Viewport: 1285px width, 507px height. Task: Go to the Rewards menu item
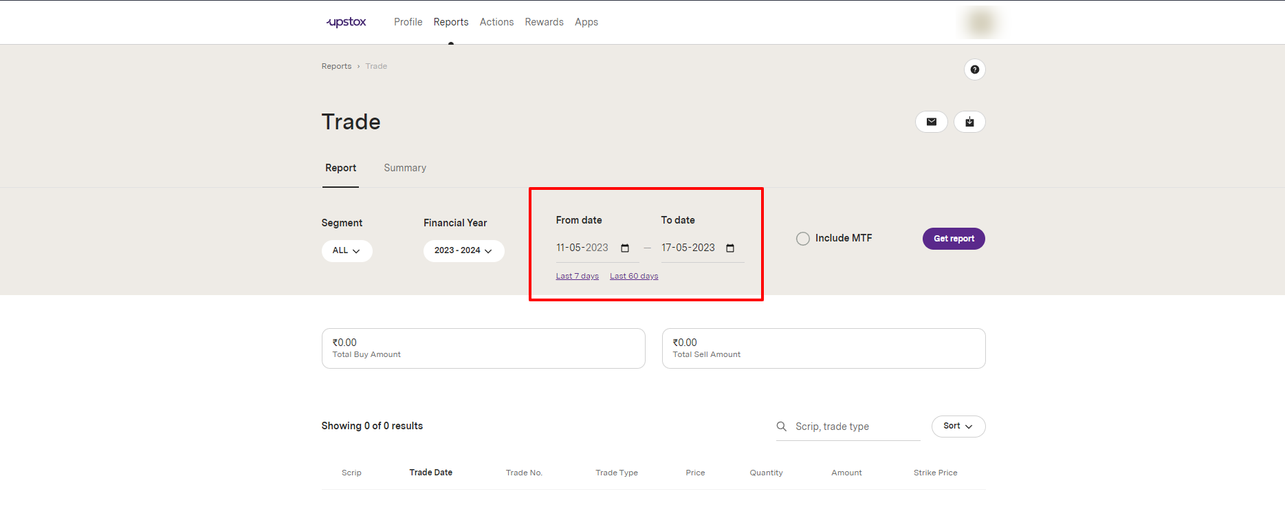coord(544,22)
